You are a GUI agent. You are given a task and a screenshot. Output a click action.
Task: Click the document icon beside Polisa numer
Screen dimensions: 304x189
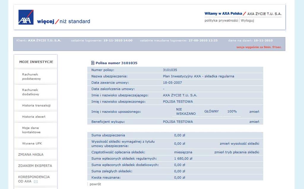[x=93, y=63]
